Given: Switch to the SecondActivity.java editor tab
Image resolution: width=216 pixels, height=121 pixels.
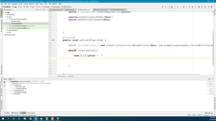Looking at the screenshot, I should point(118,10).
